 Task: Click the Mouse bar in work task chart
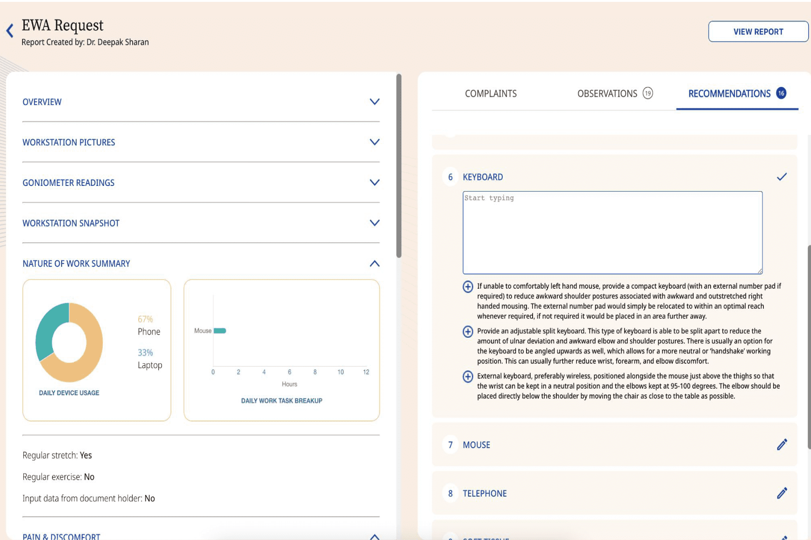coord(220,331)
